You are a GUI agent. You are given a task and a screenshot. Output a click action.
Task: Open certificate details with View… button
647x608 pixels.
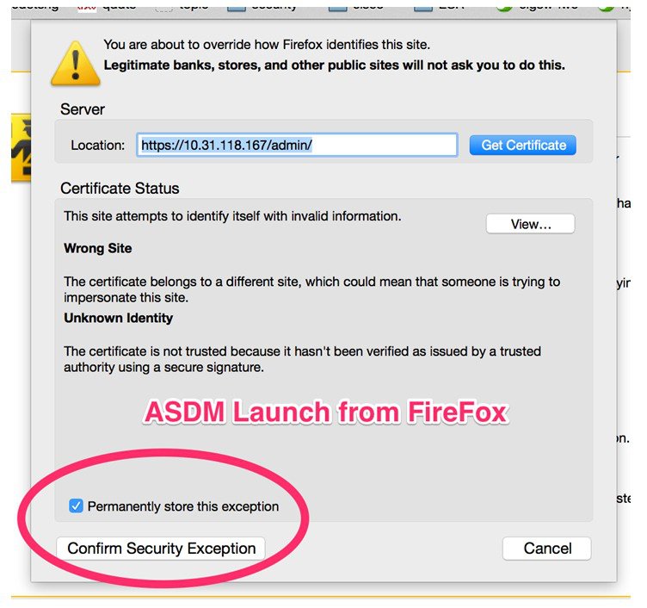[530, 224]
